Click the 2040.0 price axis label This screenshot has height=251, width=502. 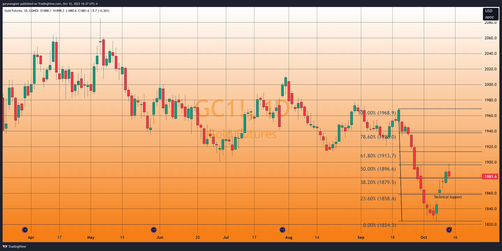point(490,53)
